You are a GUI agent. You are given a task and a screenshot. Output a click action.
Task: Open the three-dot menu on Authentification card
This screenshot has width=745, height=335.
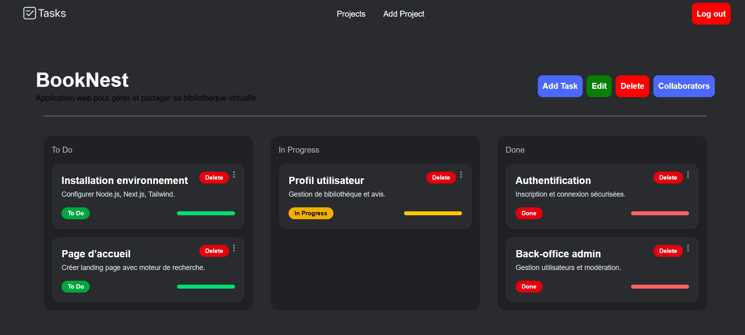pyautogui.click(x=688, y=175)
